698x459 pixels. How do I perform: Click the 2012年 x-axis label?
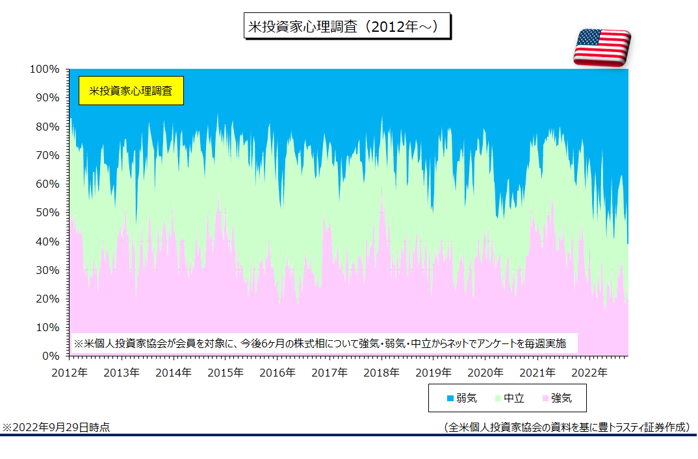click(70, 373)
